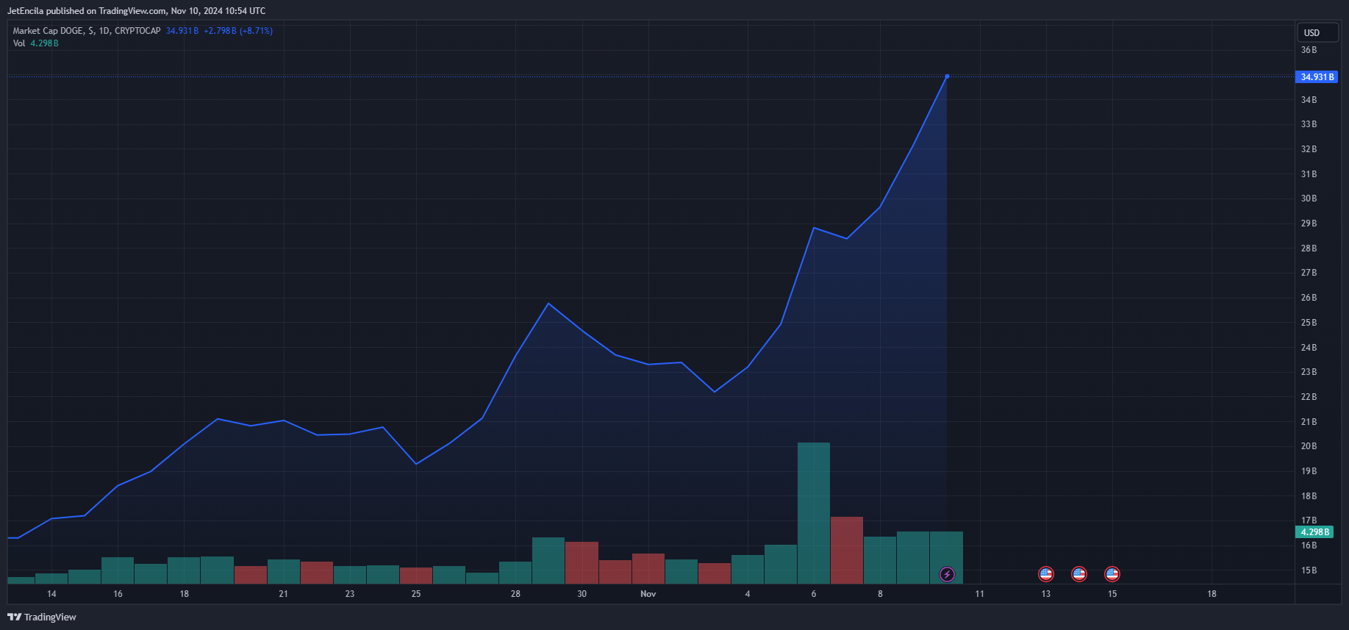Open the US flag event above date 15
Screen dimensions: 1349x630
tap(1112, 574)
